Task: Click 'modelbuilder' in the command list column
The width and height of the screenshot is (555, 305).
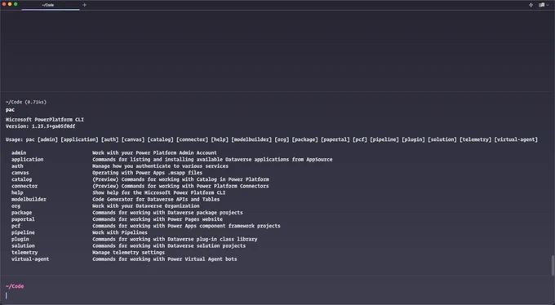Action: click(x=29, y=199)
